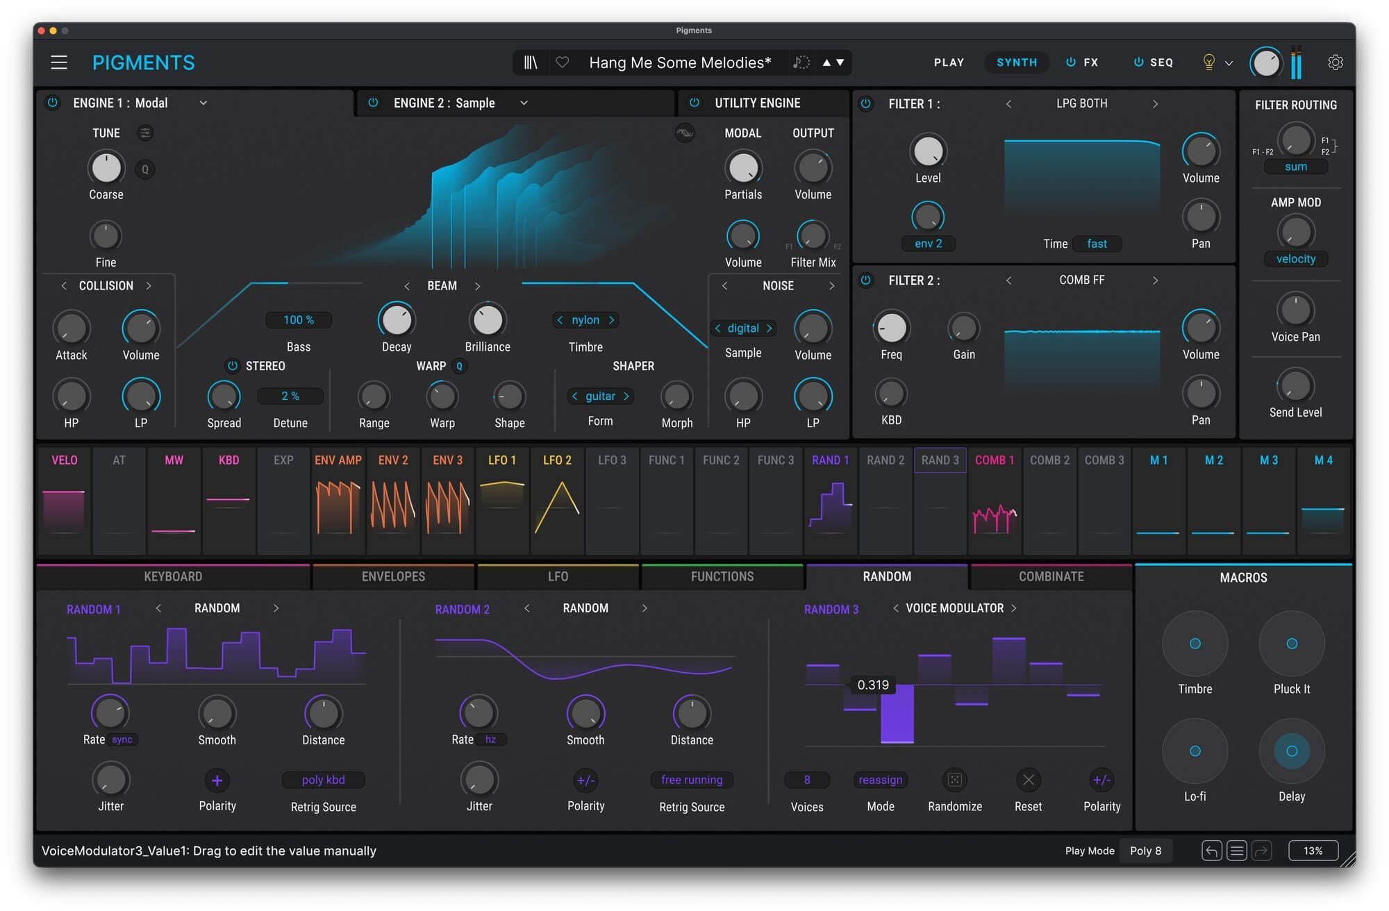Click the PLAY view button
1389x911 pixels.
949,62
